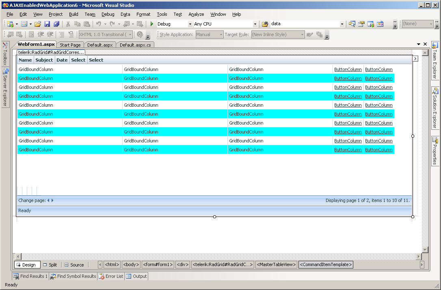Start debugging with the green play icon
Viewport: 441px width, 290px height.
click(x=152, y=24)
